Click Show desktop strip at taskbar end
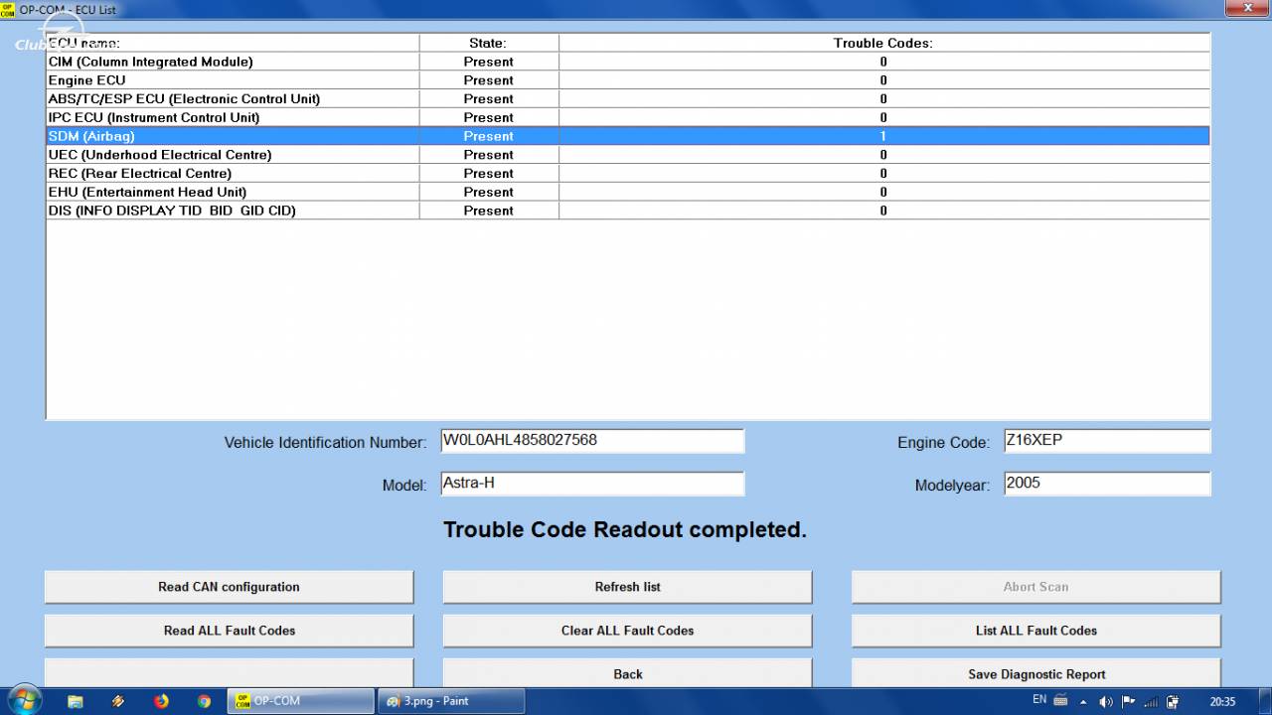The height and width of the screenshot is (715, 1272). pyautogui.click(x=1266, y=701)
